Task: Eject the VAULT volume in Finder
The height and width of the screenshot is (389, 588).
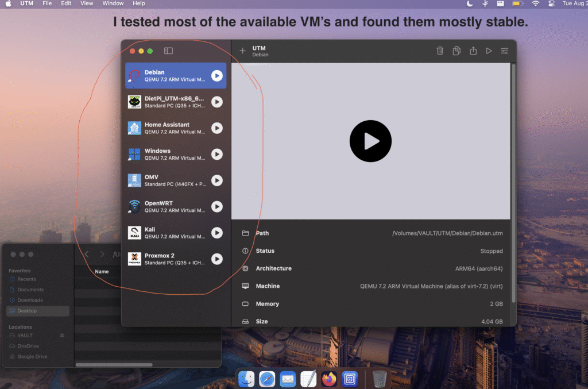Action: [x=62, y=336]
